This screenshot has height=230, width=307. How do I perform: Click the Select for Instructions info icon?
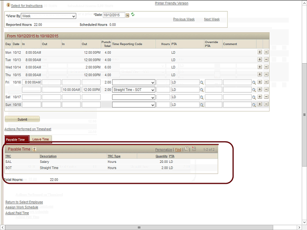(7, 6)
